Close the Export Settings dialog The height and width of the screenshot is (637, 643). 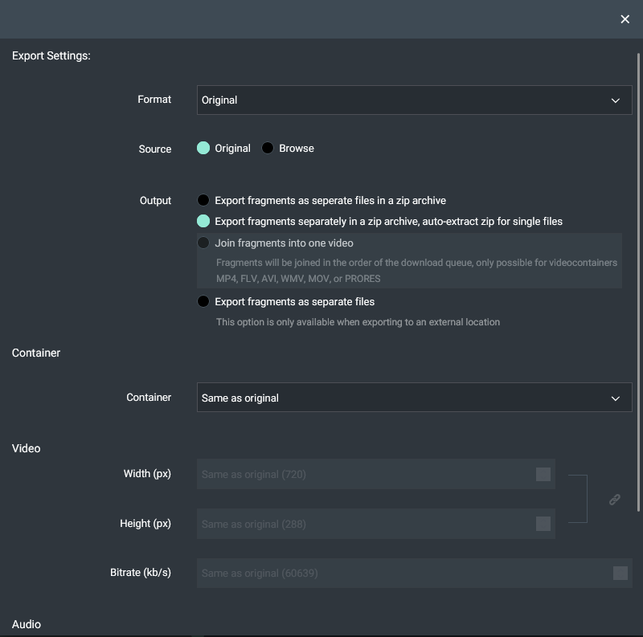(x=625, y=19)
